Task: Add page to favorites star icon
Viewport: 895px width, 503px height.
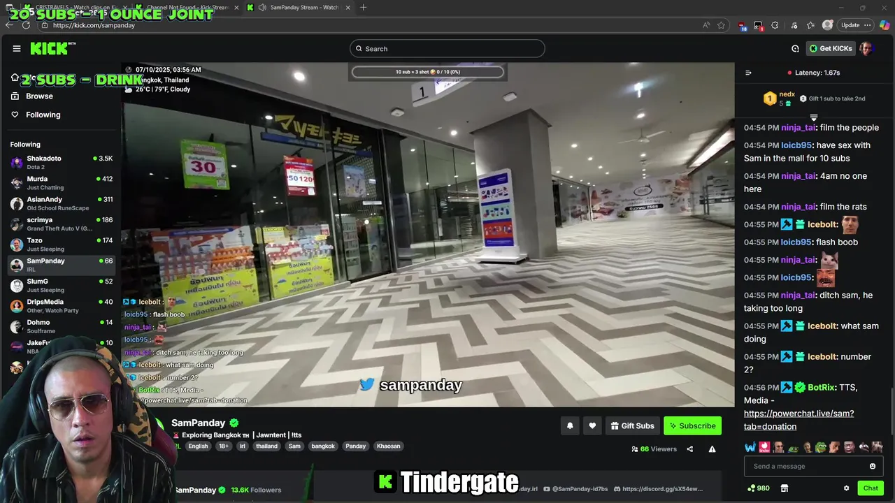Action: coord(721,25)
